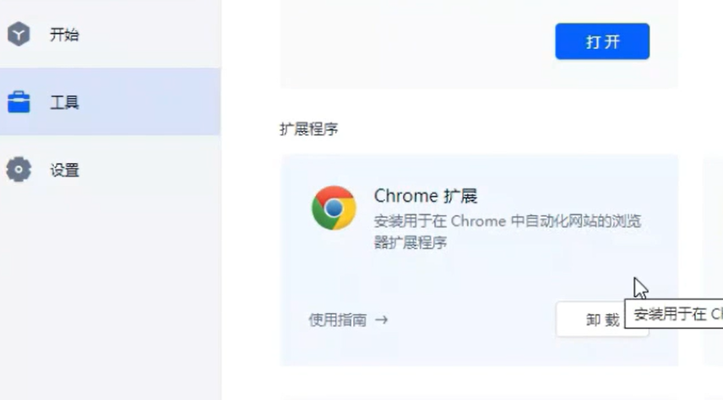Click the top card beside 打开 button
723x400 pixels.
pyautogui.click(x=415, y=44)
